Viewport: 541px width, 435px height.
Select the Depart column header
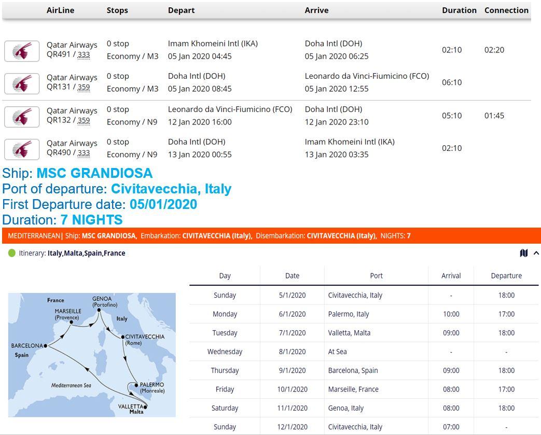[x=181, y=10]
